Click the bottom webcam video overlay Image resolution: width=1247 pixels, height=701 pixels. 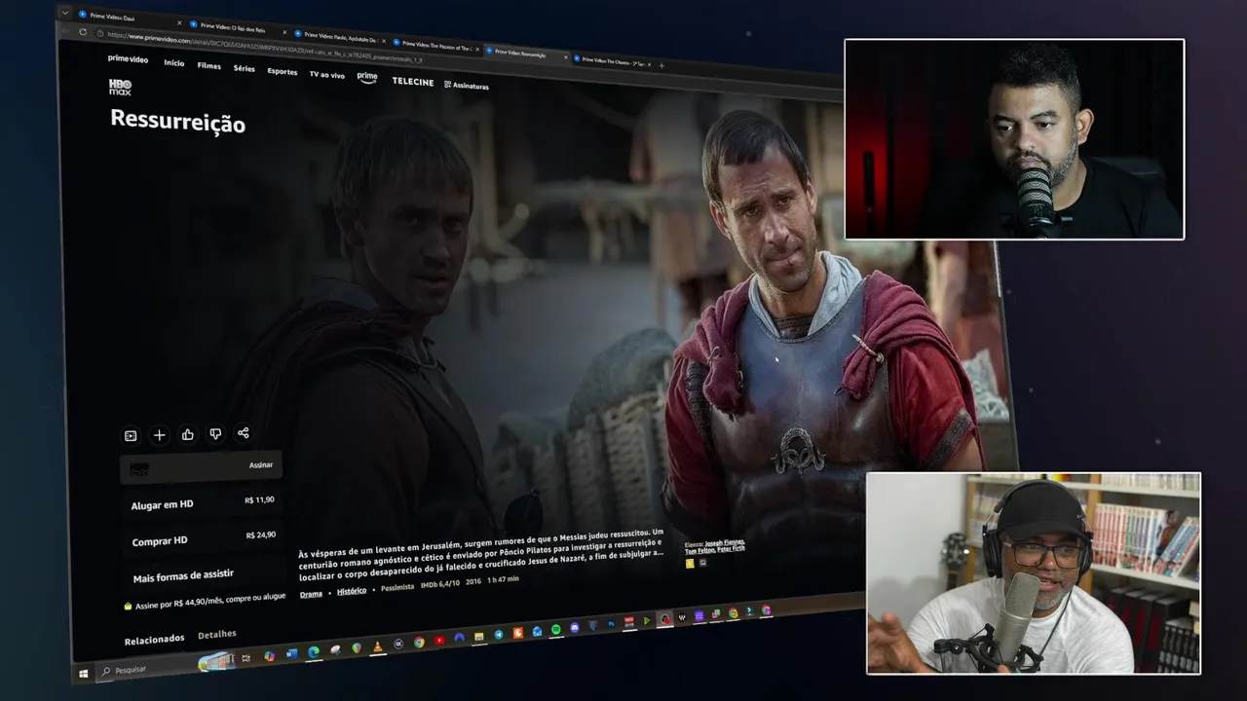(1034, 573)
